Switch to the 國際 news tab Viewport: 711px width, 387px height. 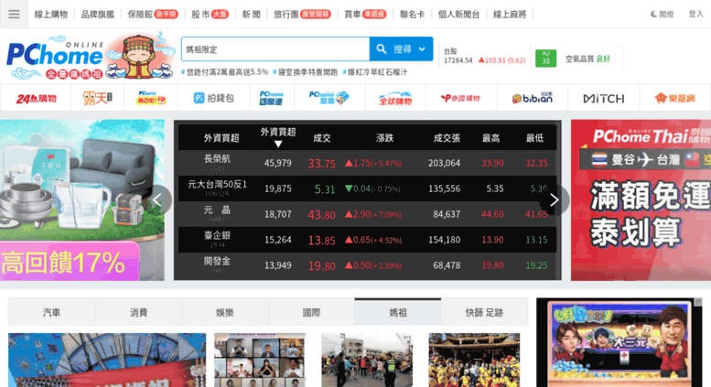pos(311,312)
